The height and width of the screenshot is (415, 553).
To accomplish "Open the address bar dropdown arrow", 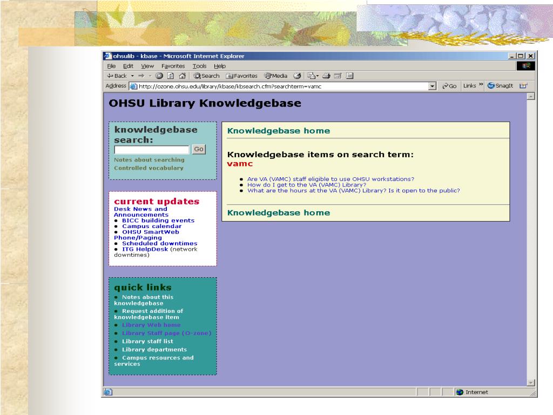I will (x=433, y=86).
